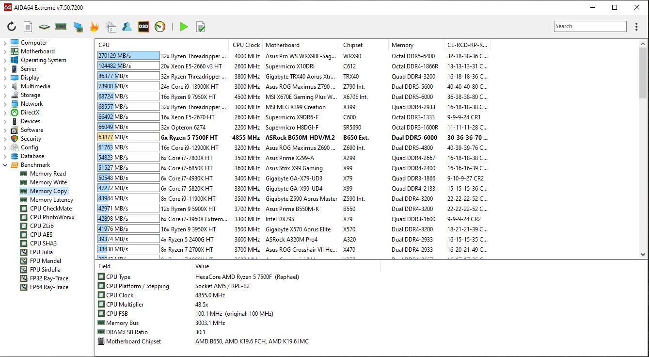Expand the Display tree node
The image size is (649, 357).
5,78
